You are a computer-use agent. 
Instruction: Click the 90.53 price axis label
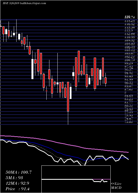tap(129, 83)
